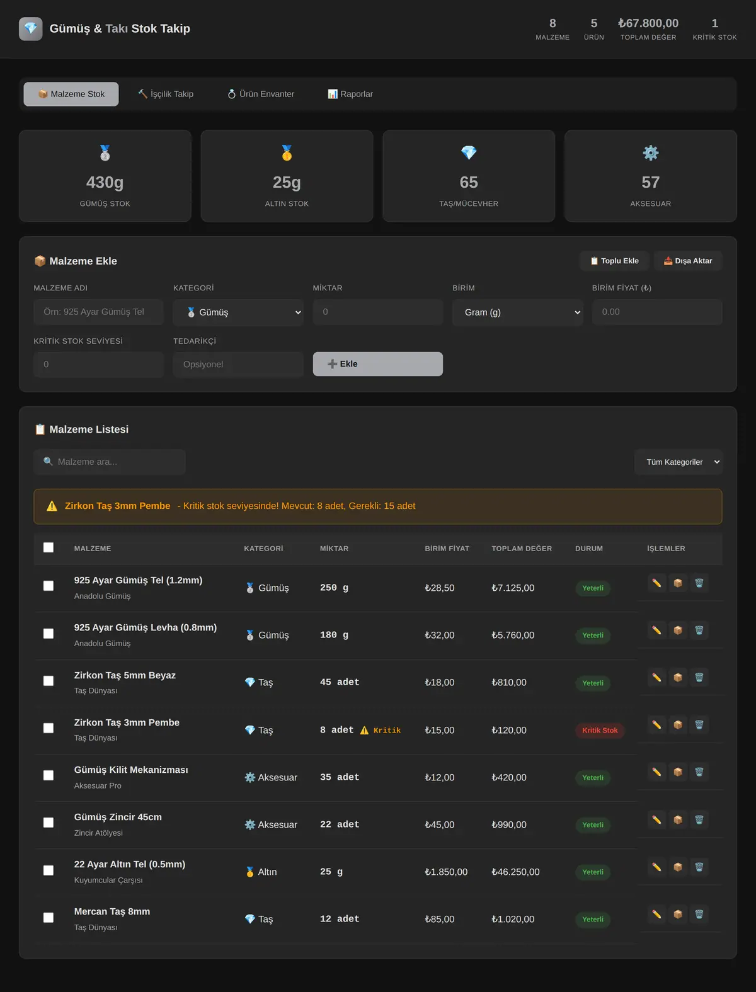Click into the Miktar quantity field
Image resolution: width=756 pixels, height=992 pixels.
point(378,312)
